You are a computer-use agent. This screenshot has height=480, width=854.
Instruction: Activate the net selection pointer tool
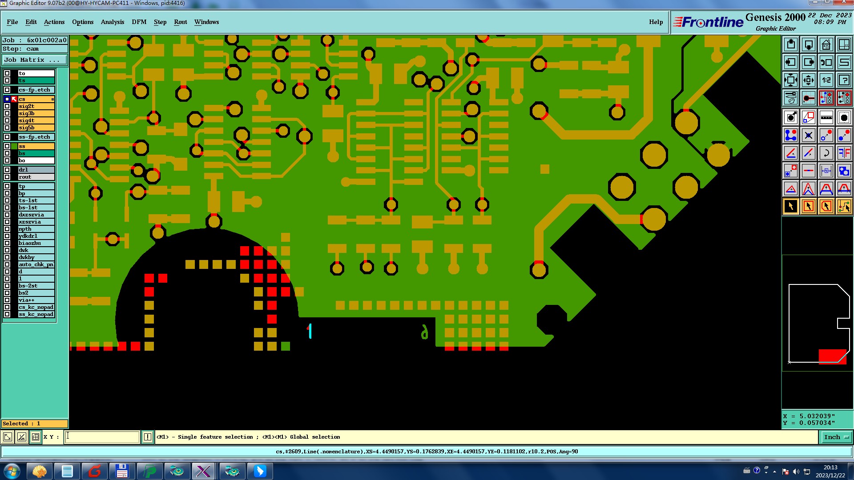844,206
